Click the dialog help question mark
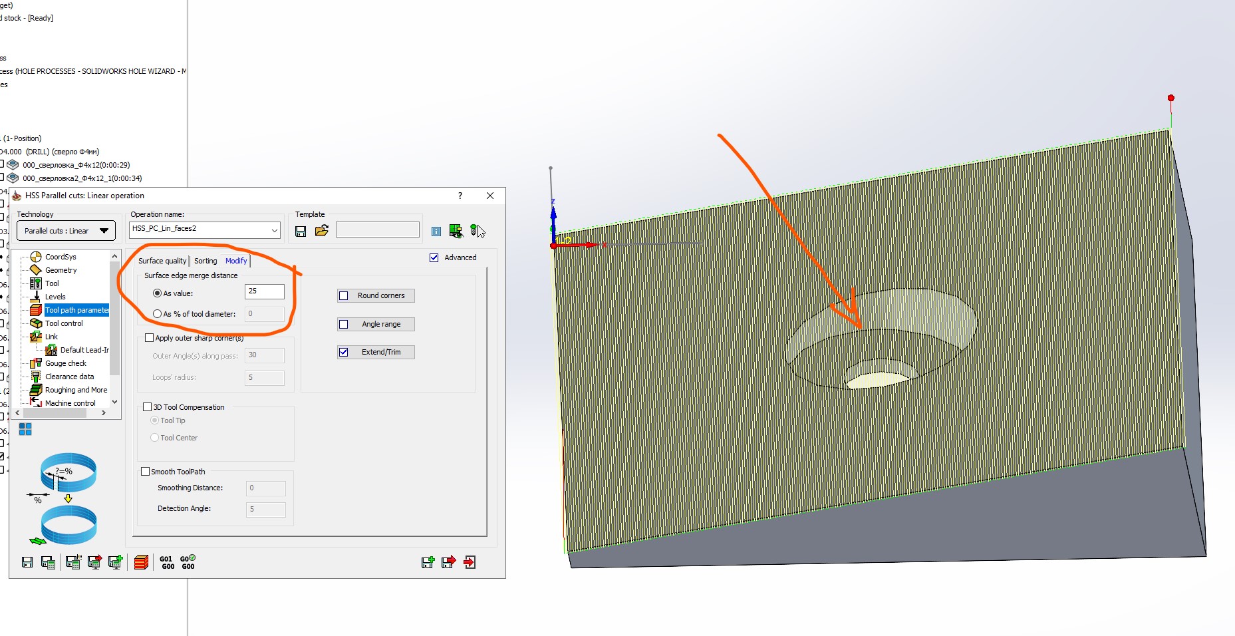This screenshot has height=636, width=1235. 460,196
